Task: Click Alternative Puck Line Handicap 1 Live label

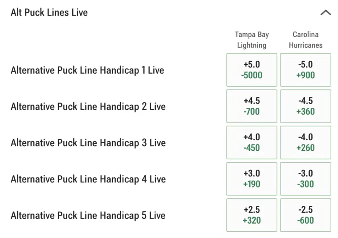Action: (x=87, y=70)
